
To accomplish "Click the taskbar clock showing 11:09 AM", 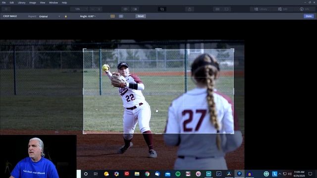I will tap(299, 174).
